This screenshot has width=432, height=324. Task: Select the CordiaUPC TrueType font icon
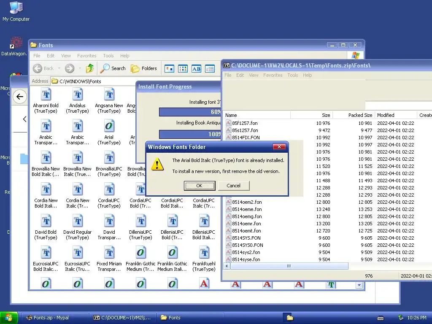109,189
